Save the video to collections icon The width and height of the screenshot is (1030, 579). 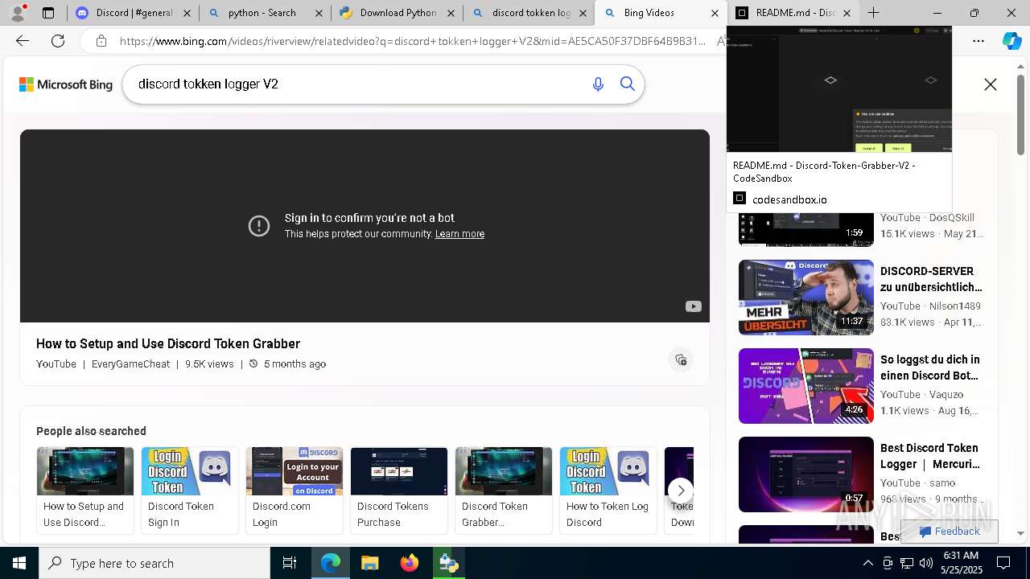pyautogui.click(x=681, y=359)
